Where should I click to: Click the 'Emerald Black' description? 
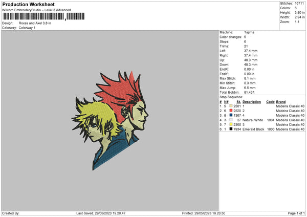(253, 129)
